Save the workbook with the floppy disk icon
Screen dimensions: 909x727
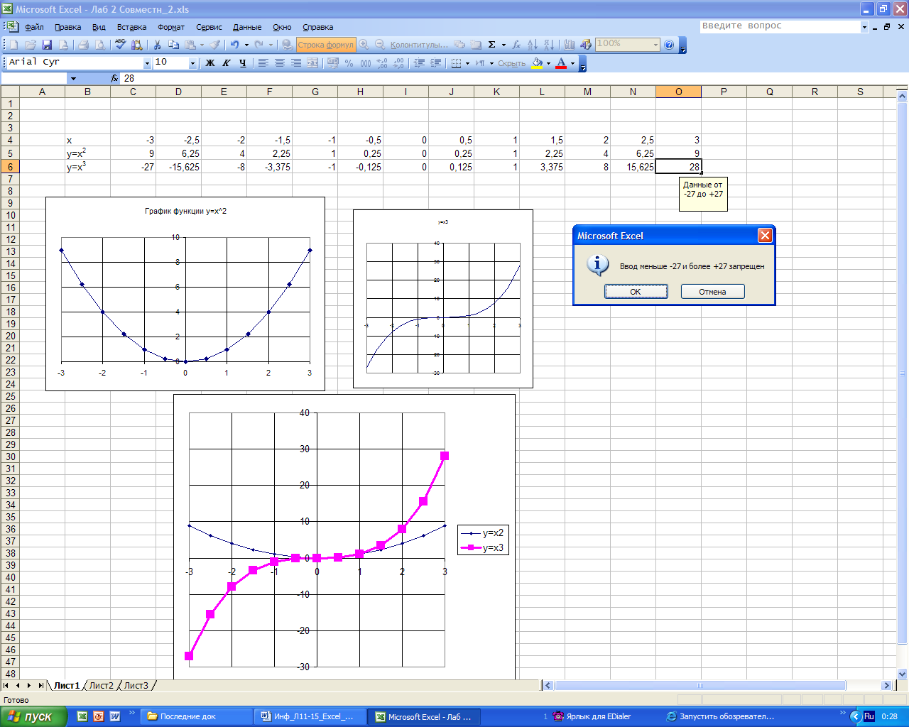tap(47, 45)
